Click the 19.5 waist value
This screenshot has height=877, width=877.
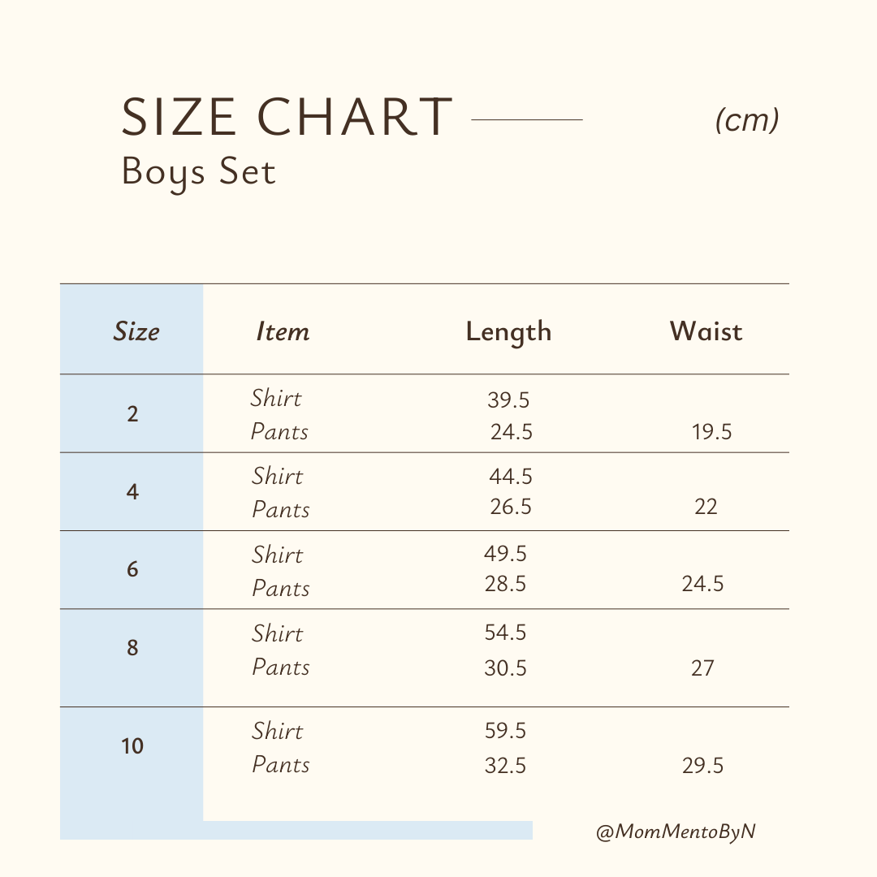coord(712,433)
